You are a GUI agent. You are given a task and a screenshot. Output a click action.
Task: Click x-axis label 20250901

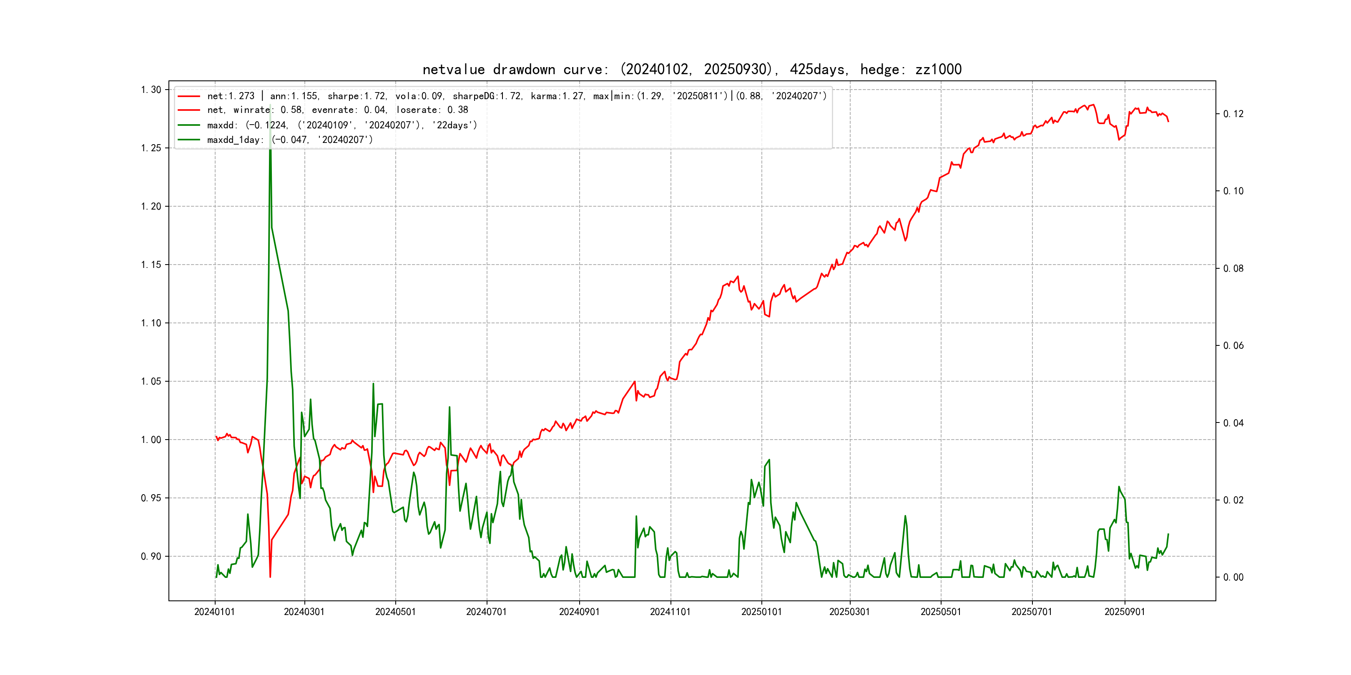1125,612
